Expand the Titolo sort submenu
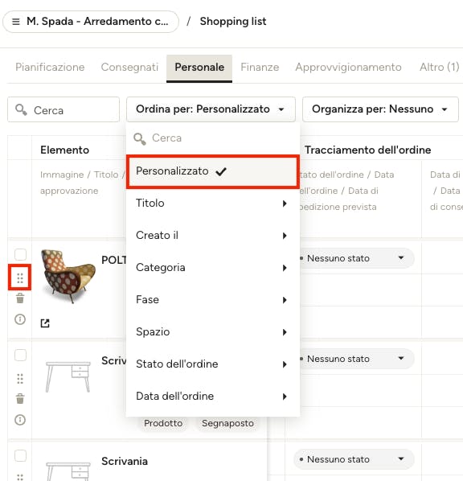 pos(212,203)
